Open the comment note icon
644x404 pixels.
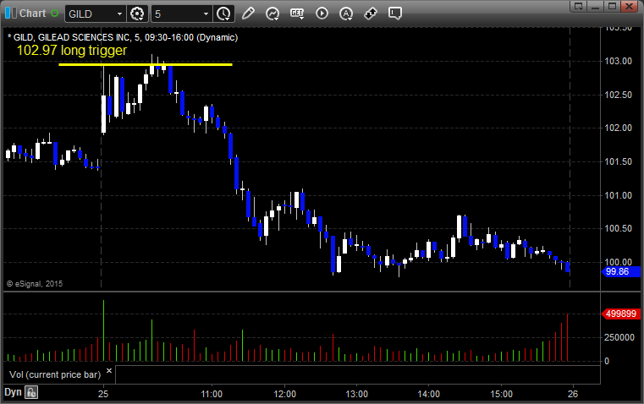tap(395, 14)
